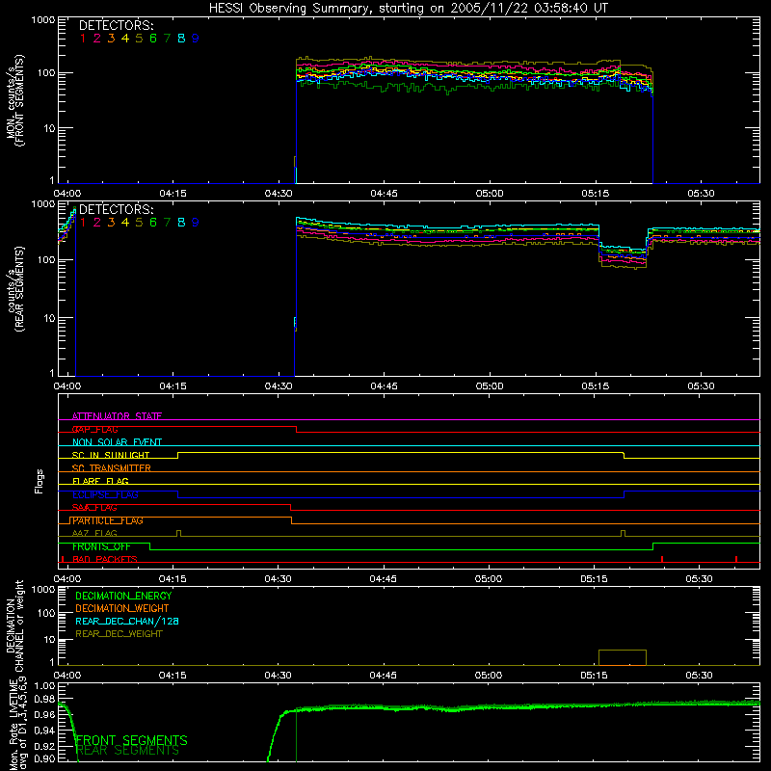Select pink detector '2' in front segments legend

(97, 39)
